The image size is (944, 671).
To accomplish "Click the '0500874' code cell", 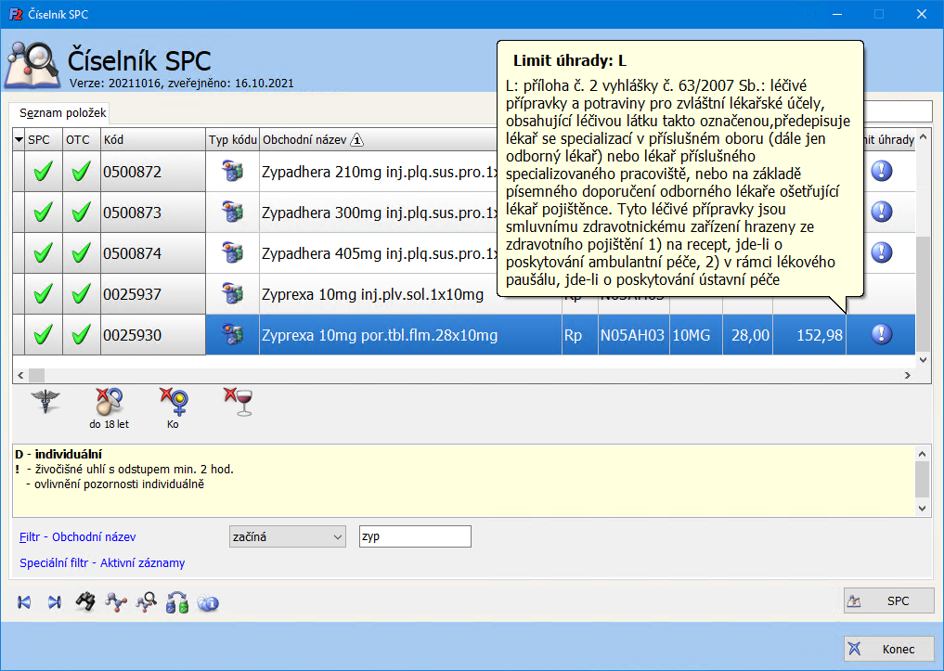I will coord(153,253).
